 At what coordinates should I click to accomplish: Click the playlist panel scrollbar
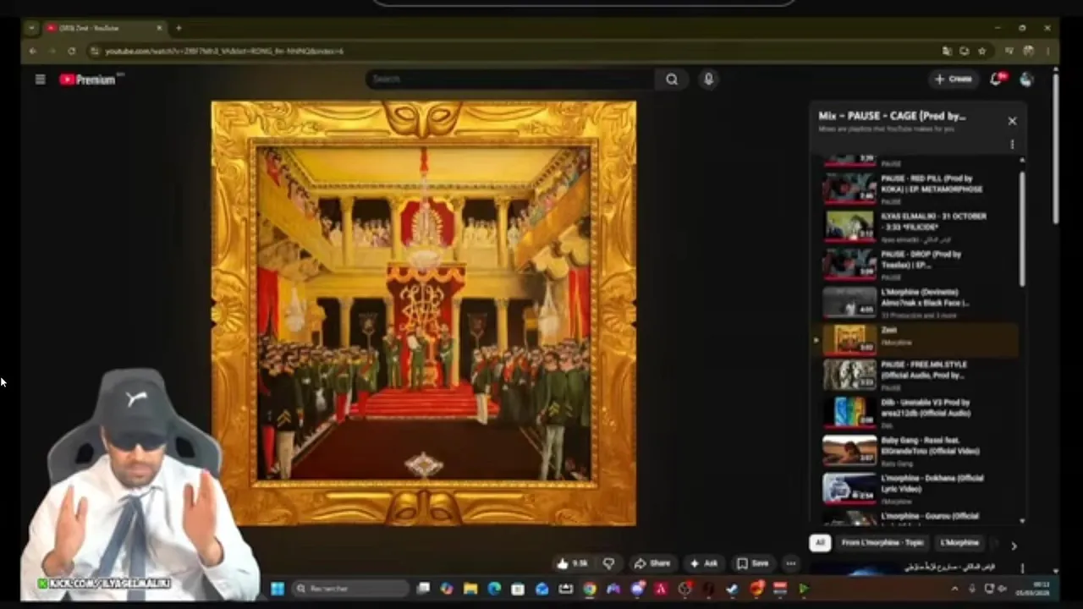point(1022,228)
